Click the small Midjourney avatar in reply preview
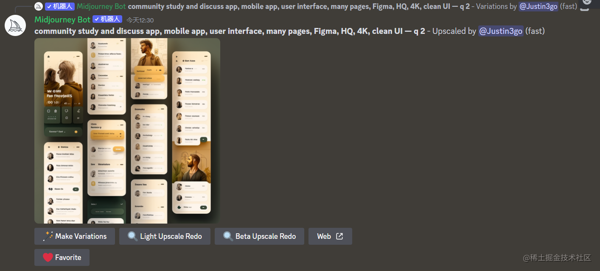This screenshot has height=271, width=600. click(39, 6)
